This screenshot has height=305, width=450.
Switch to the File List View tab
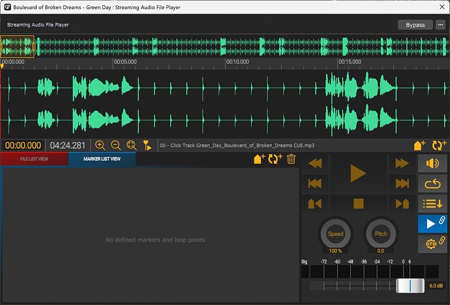34,159
